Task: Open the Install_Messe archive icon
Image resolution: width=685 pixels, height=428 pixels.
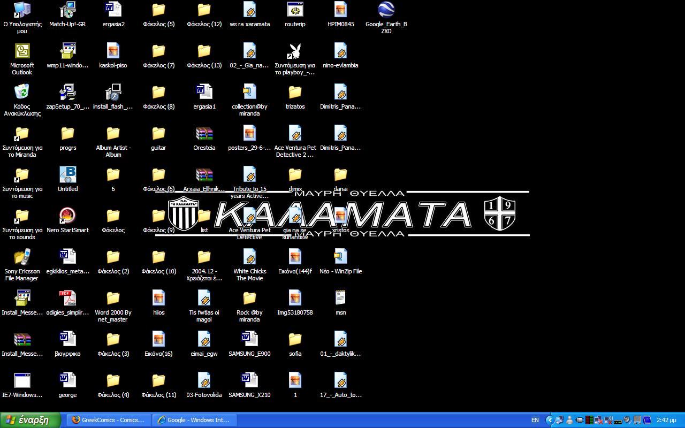Action: click(22, 339)
